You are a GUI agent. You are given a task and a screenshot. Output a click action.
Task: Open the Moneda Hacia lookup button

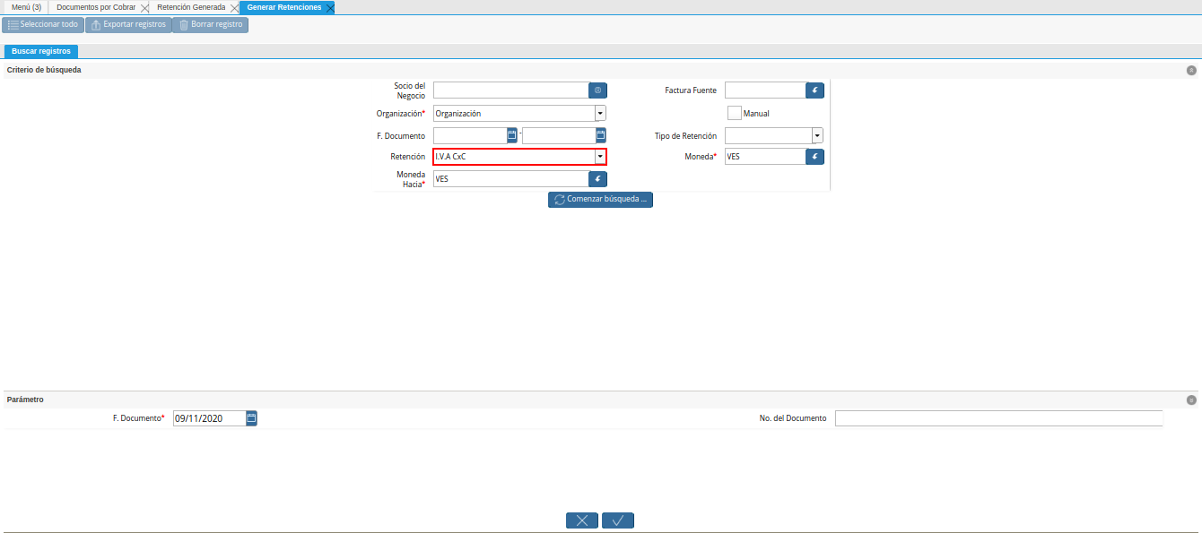(597, 179)
